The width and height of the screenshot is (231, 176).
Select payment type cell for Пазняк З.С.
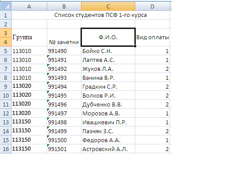152,131
